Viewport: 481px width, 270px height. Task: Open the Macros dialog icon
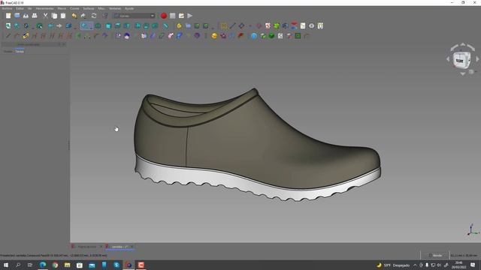click(x=181, y=16)
